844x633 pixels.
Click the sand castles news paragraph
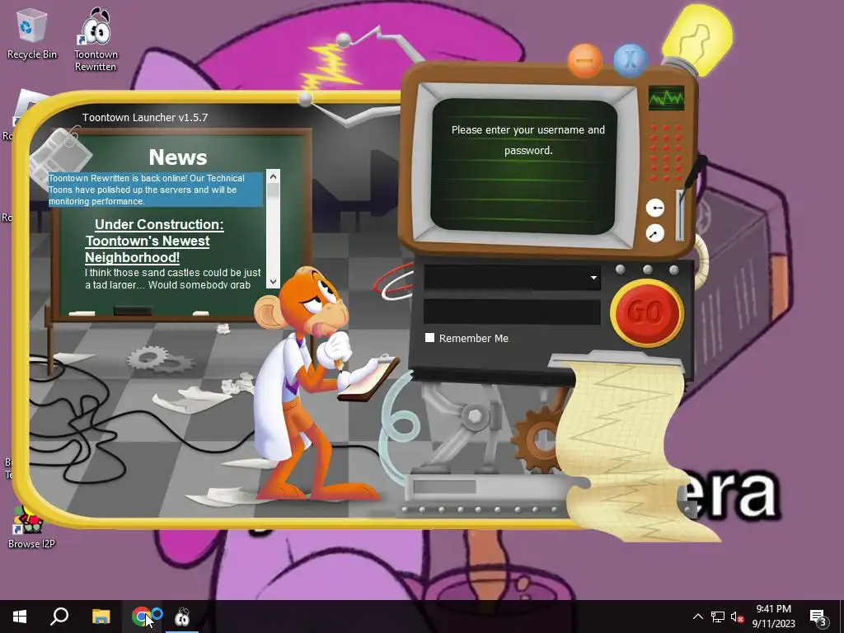(172, 279)
